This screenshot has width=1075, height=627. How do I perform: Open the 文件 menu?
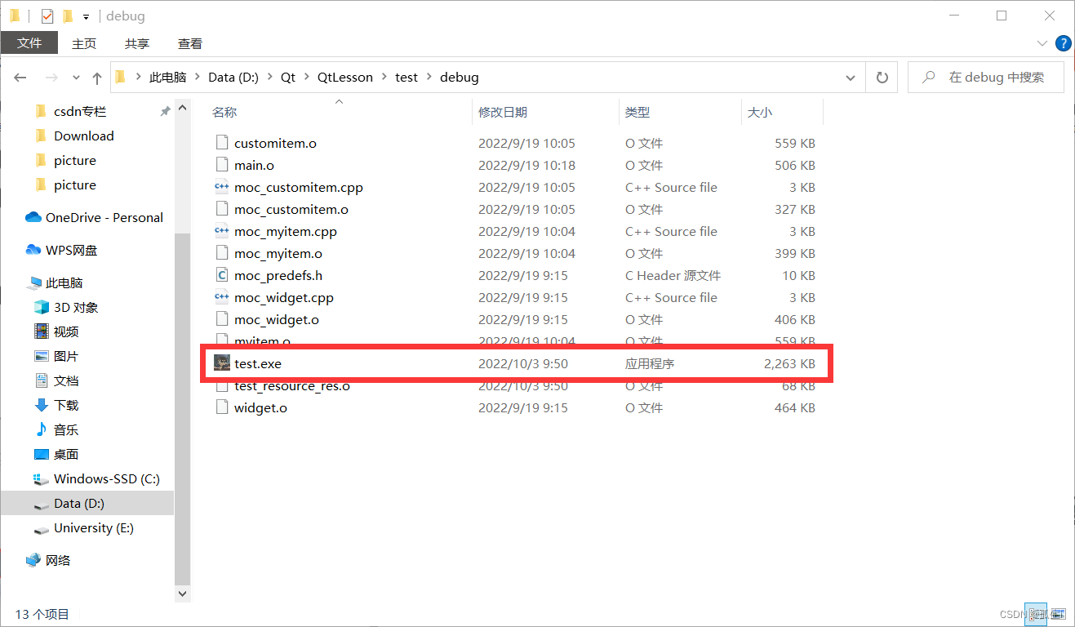[29, 42]
